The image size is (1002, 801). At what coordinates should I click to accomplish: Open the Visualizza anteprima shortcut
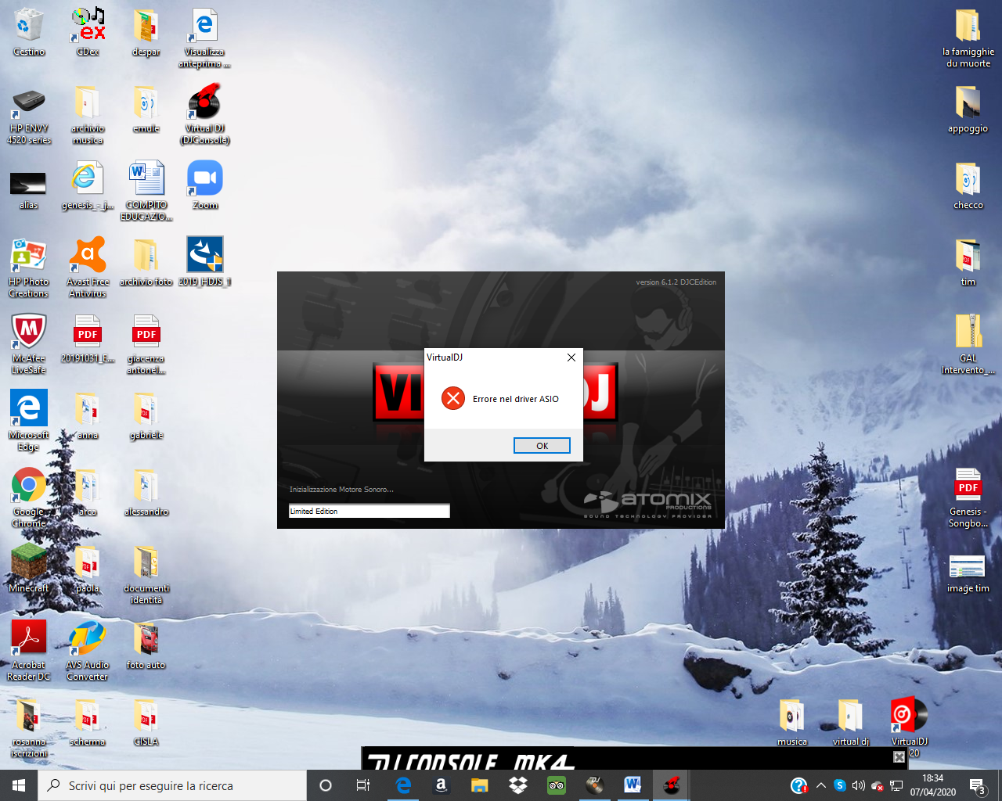(x=204, y=38)
